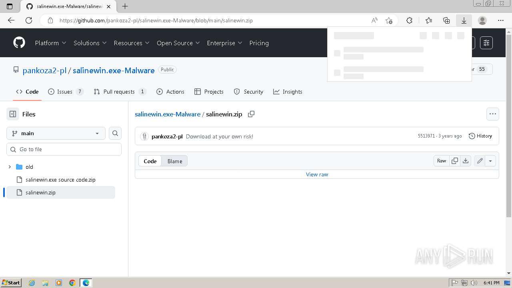Toggle the Edge Downloads toolbar icon
Image resolution: width=512 pixels, height=288 pixels.
click(464, 20)
